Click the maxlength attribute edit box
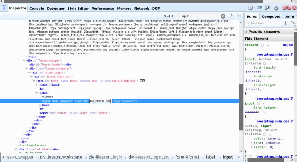297x162 pixels. tap(101, 101)
